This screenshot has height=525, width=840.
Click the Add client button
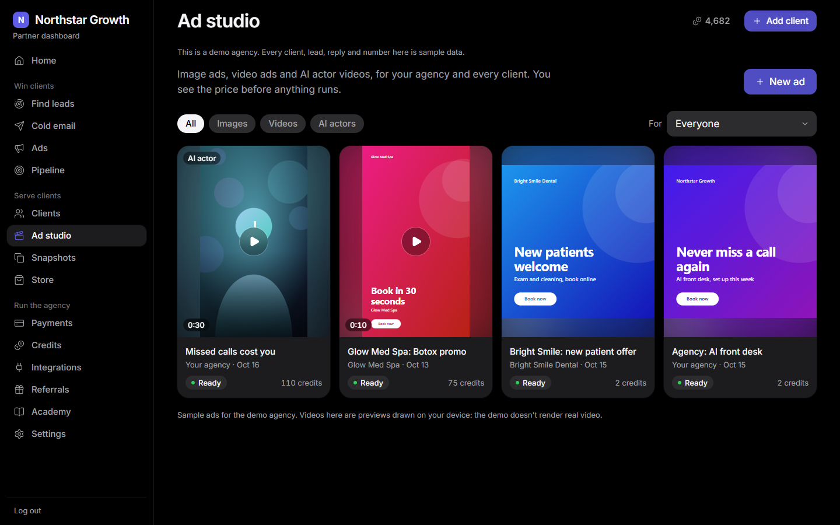point(780,21)
